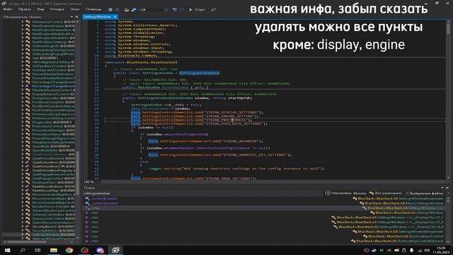This screenshot has height=255, width=453.
Task: Click the taskbar search icon
Action: [x=23, y=250]
